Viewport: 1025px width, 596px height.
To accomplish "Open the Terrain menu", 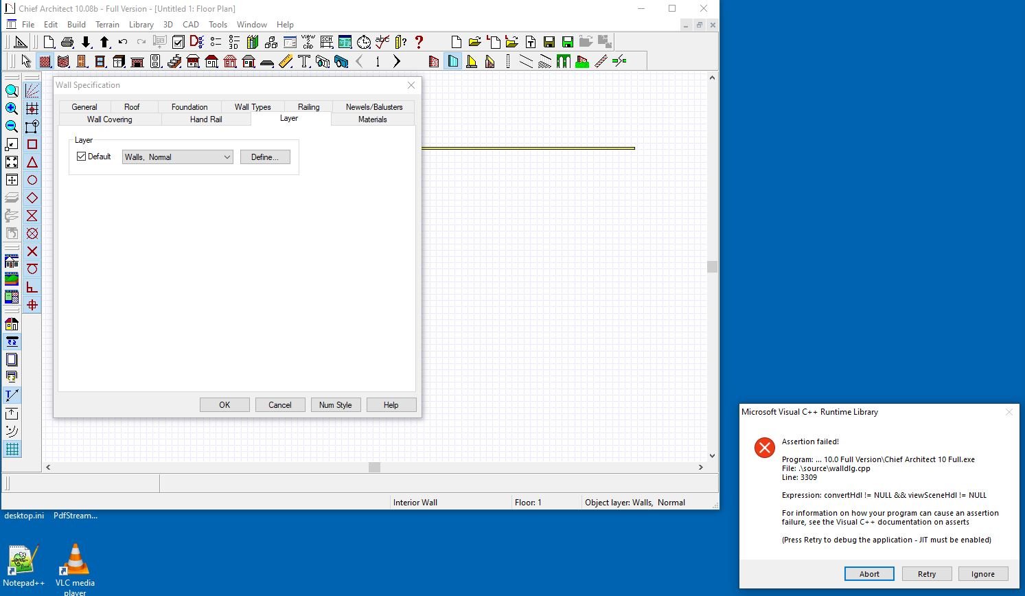I will pyautogui.click(x=107, y=25).
